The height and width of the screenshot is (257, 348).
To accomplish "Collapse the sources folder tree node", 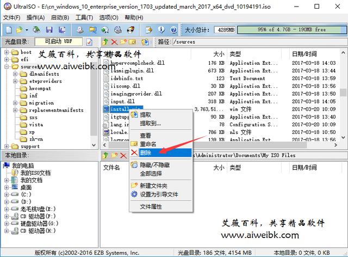I will pyautogui.click(x=7, y=66).
